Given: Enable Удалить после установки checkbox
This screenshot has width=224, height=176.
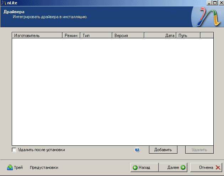Looking at the screenshot, I should (14, 150).
